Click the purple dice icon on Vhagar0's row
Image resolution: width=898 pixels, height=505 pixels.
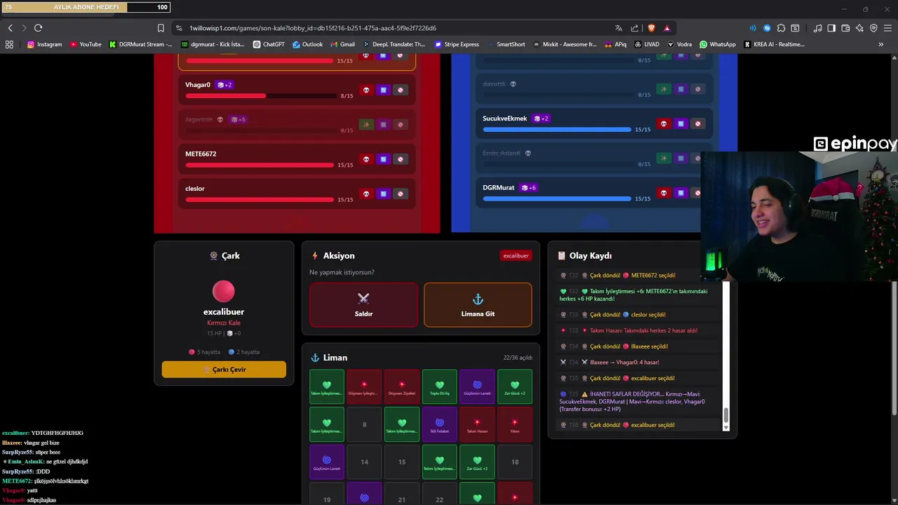click(383, 90)
